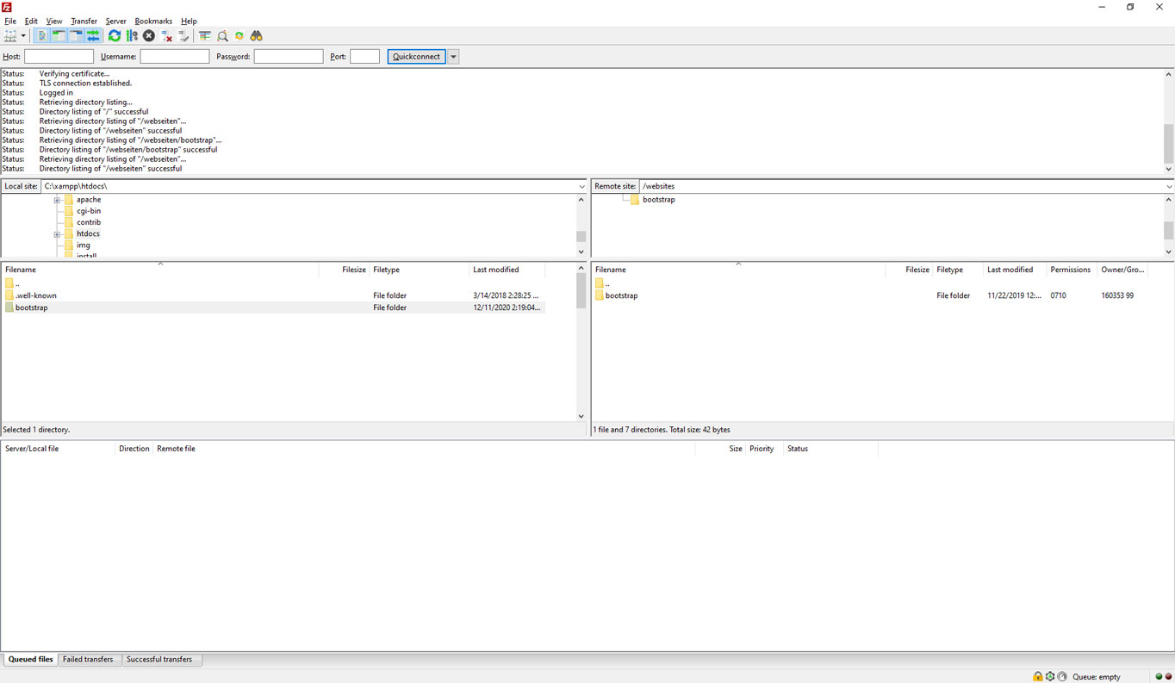The height and width of the screenshot is (683, 1175).
Task: Switch to Queued files tab
Action: tap(30, 660)
